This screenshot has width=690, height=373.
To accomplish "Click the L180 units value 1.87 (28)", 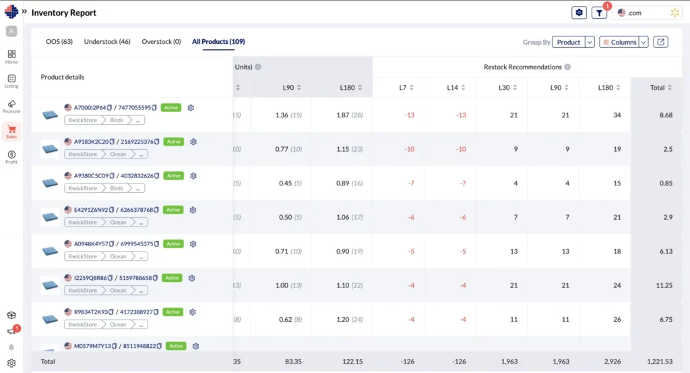I will pos(350,115).
